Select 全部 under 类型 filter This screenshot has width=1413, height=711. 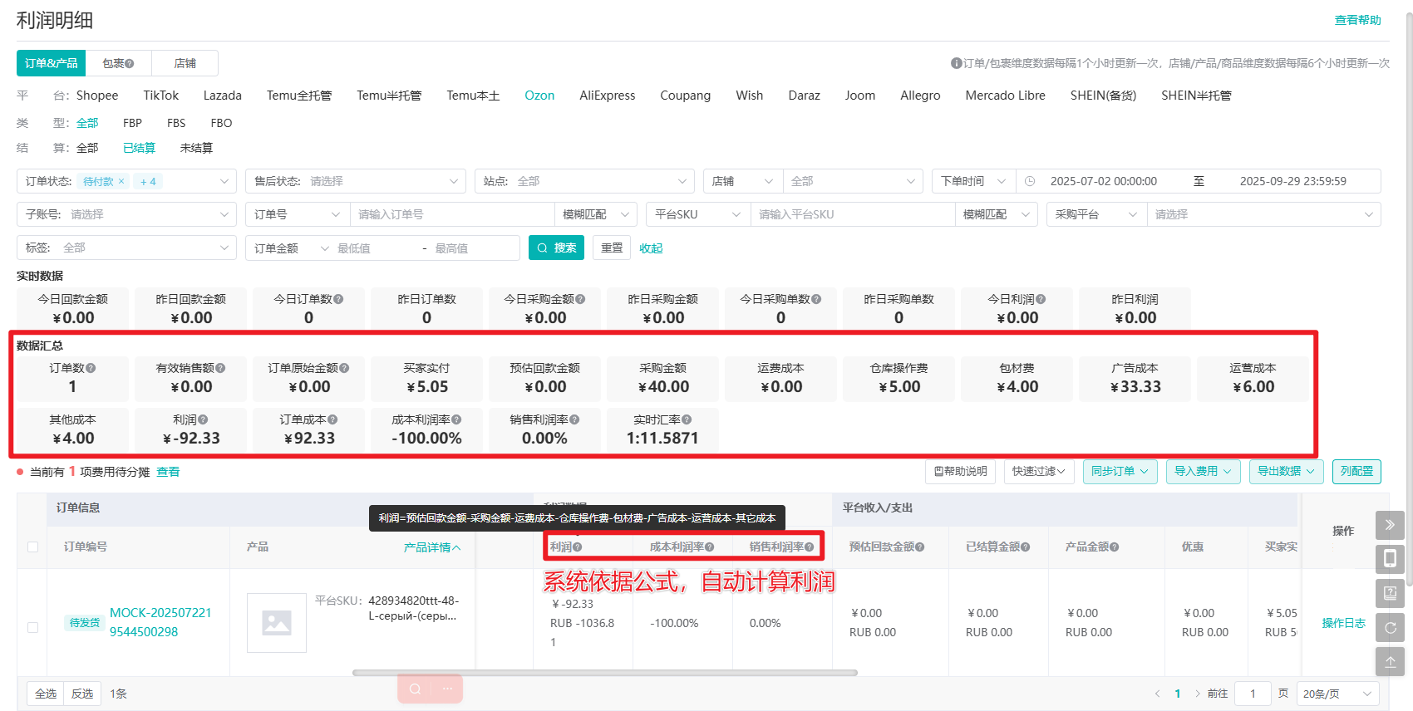pyautogui.click(x=87, y=123)
